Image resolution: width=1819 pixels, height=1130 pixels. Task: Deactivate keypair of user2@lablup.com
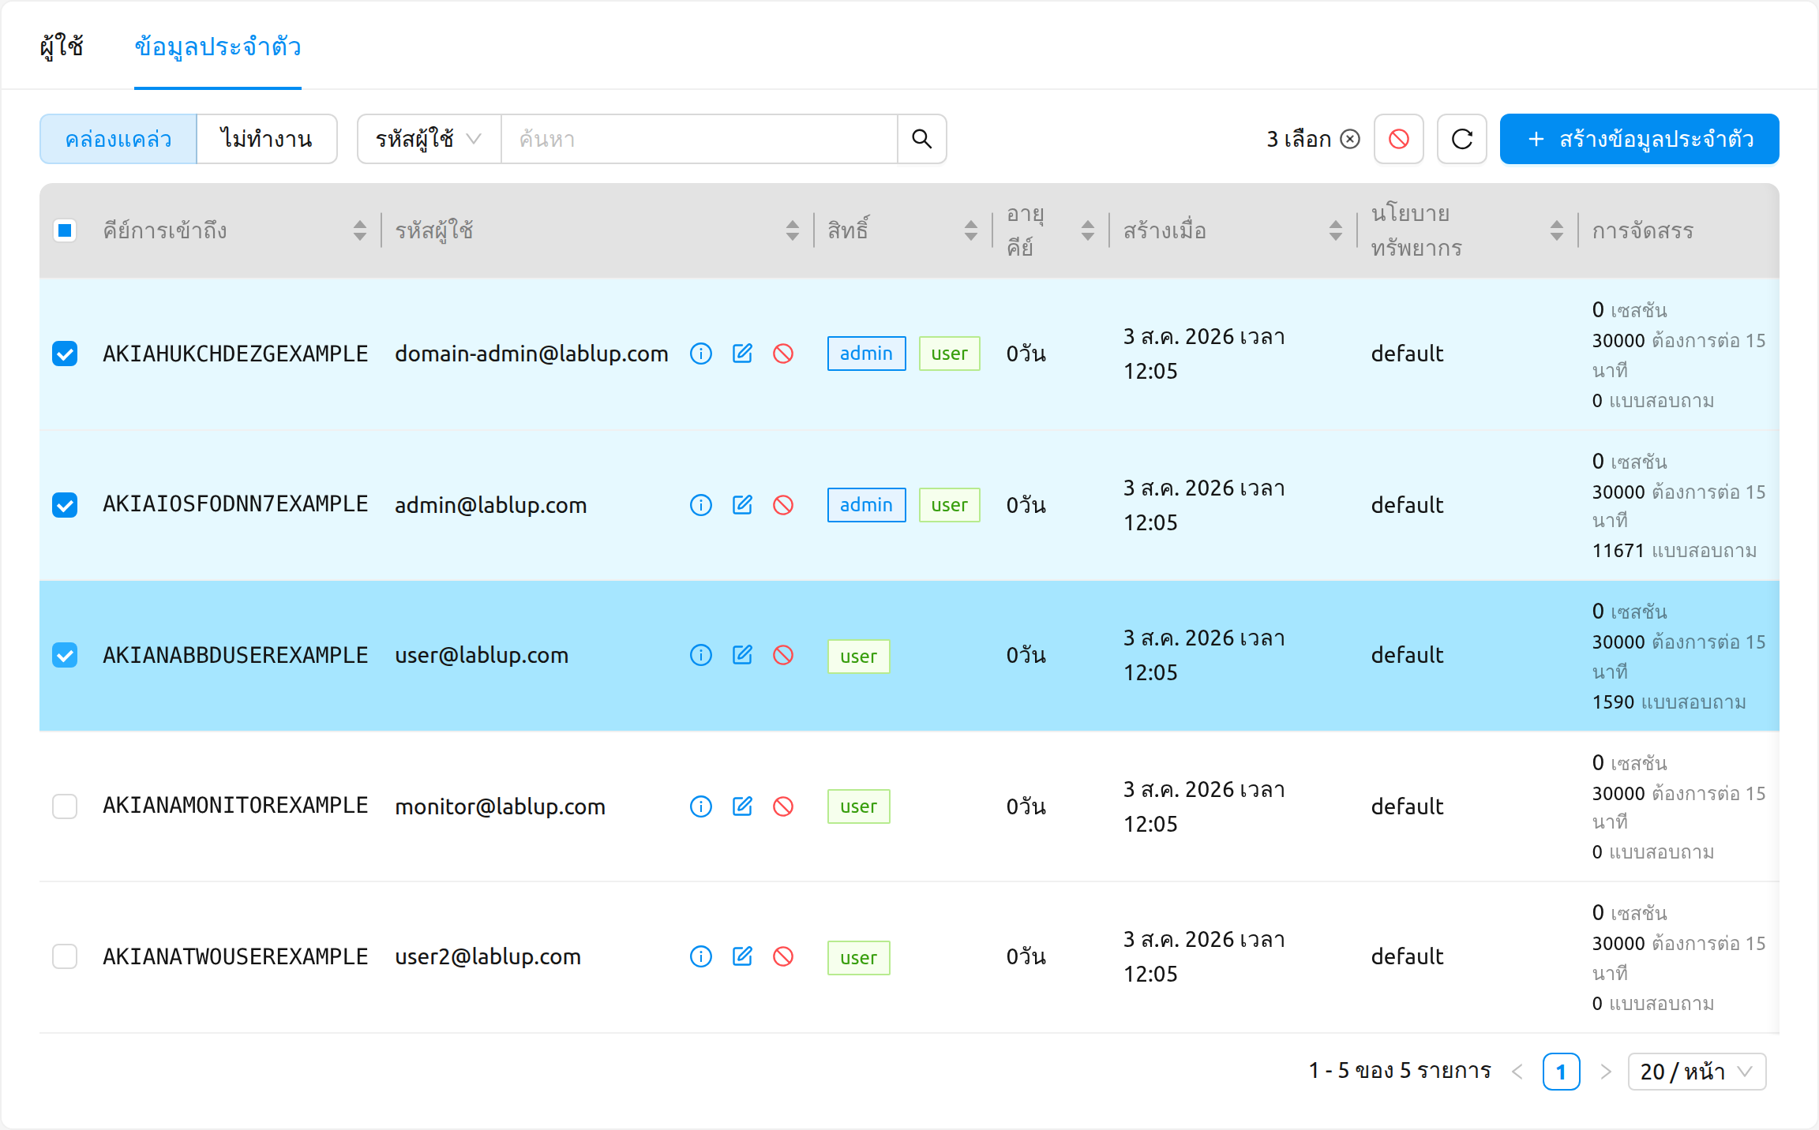pyautogui.click(x=783, y=956)
